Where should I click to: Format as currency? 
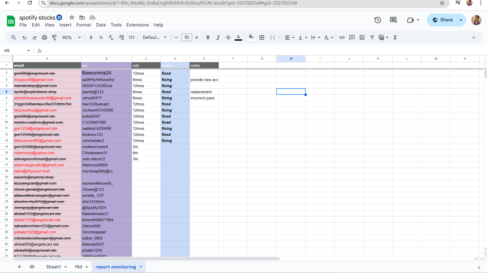[91, 38]
